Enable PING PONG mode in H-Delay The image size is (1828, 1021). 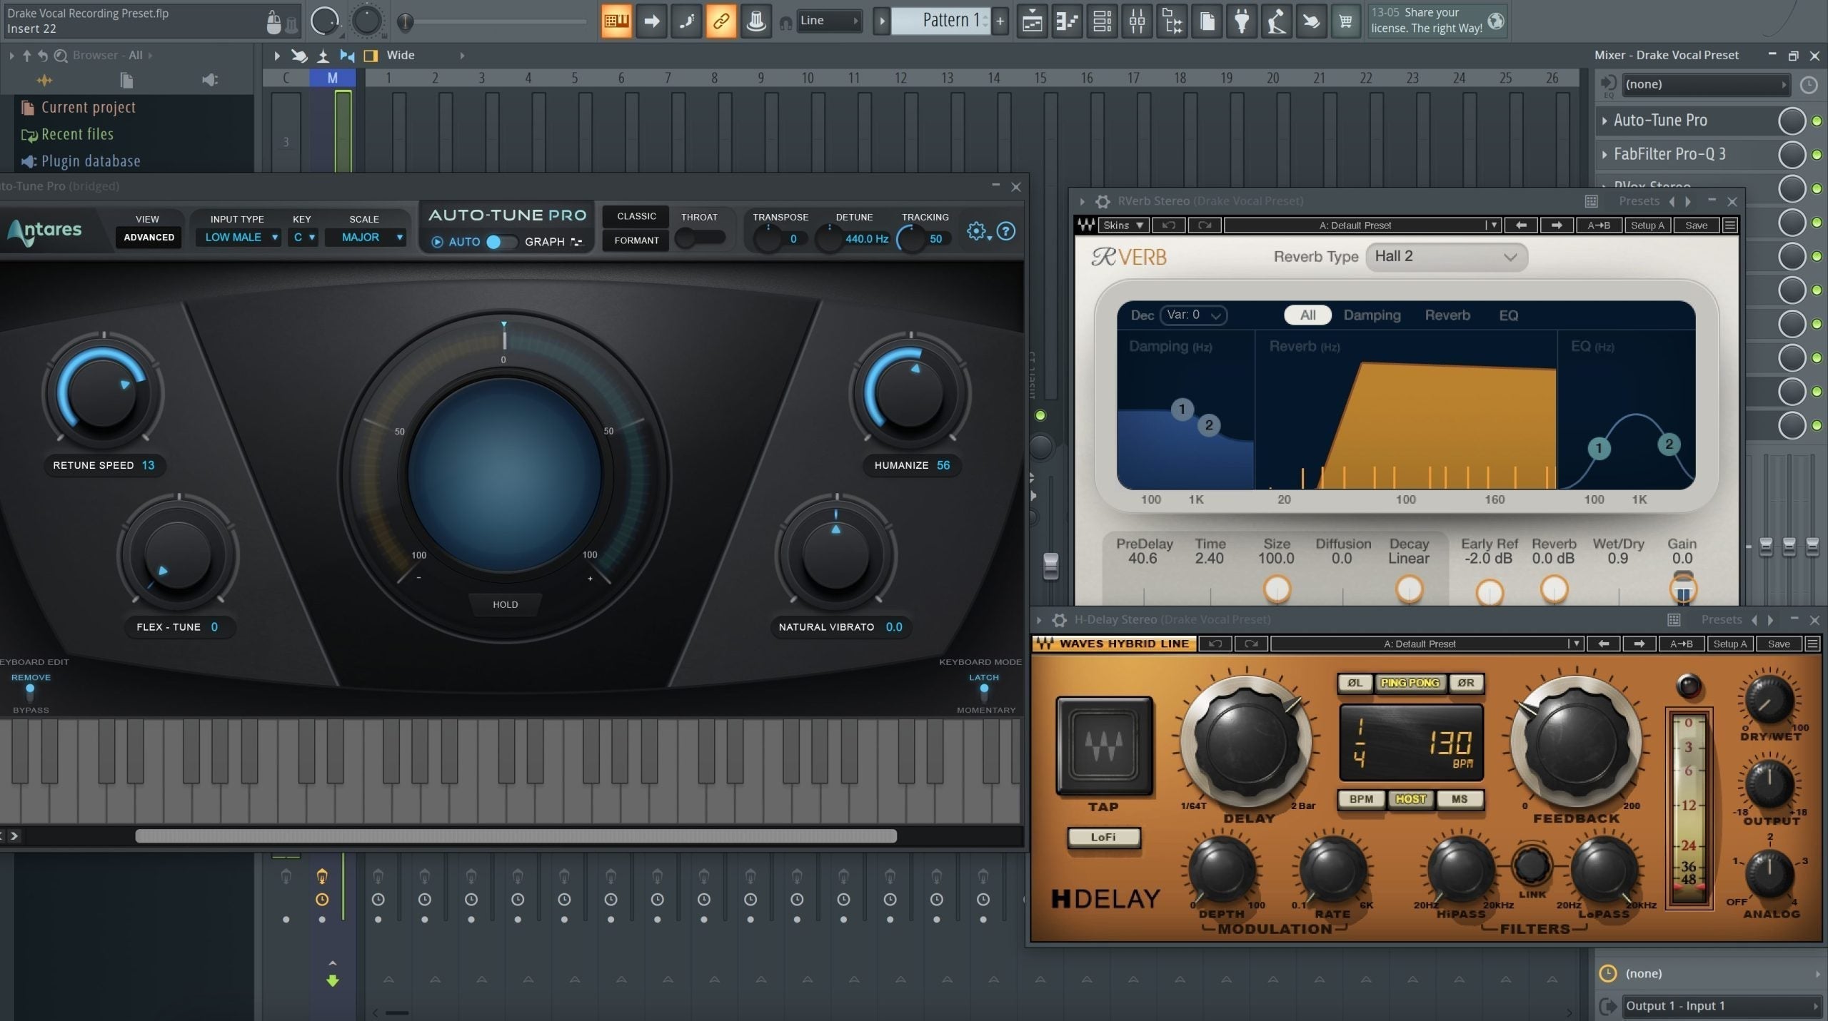[x=1410, y=683]
